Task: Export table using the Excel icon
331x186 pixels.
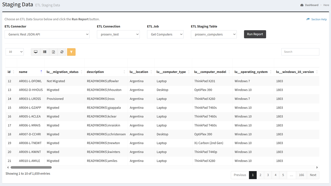Action: pos(53,52)
